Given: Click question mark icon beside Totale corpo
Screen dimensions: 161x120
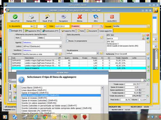Looking at the screenshot, I should tap(147, 84).
